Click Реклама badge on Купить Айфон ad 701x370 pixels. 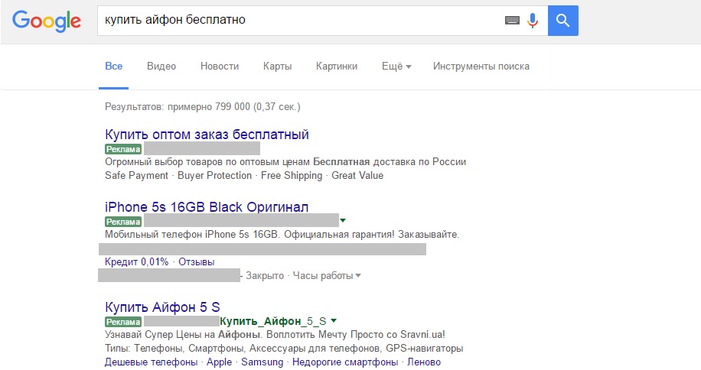point(123,321)
